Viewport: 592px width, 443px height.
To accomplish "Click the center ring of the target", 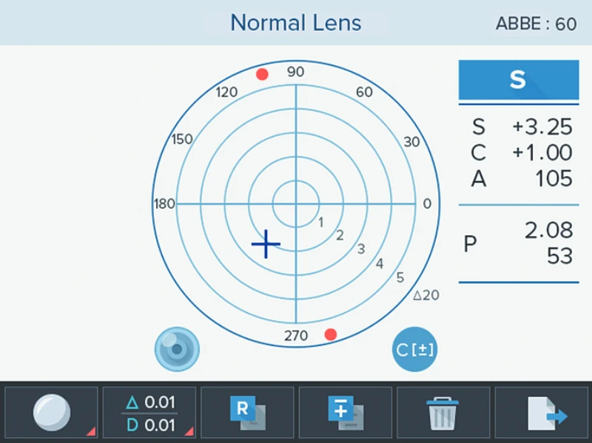I will pos(296,203).
